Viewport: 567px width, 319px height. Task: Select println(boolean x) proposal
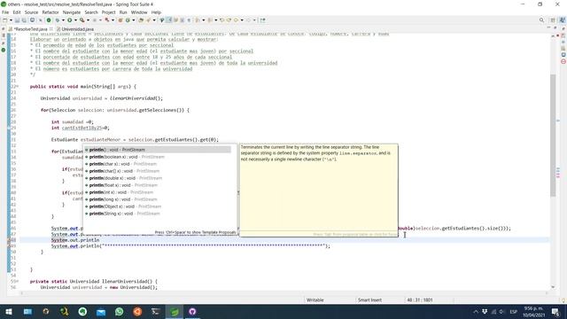(x=158, y=157)
